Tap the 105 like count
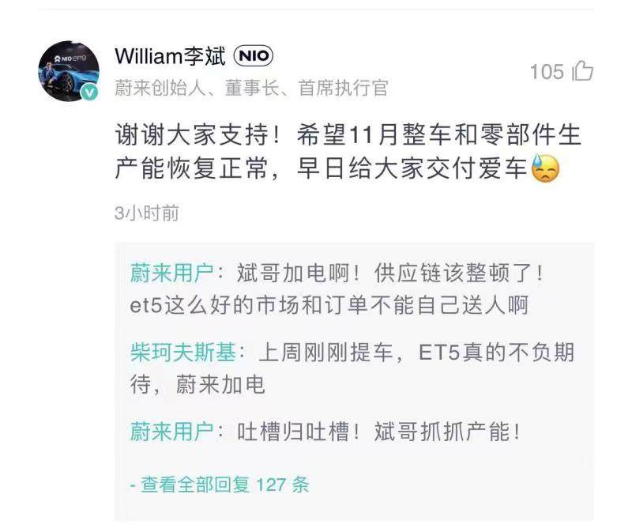This screenshot has height=528, width=632. click(x=547, y=72)
